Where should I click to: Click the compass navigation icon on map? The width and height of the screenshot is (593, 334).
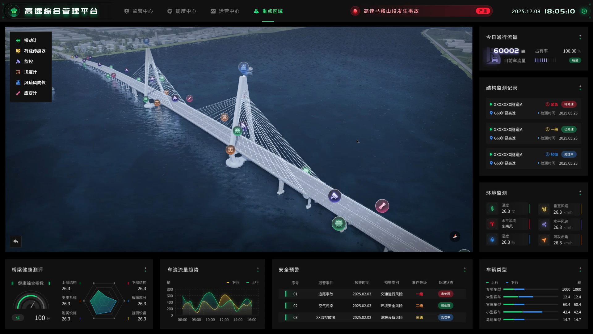[x=455, y=237]
